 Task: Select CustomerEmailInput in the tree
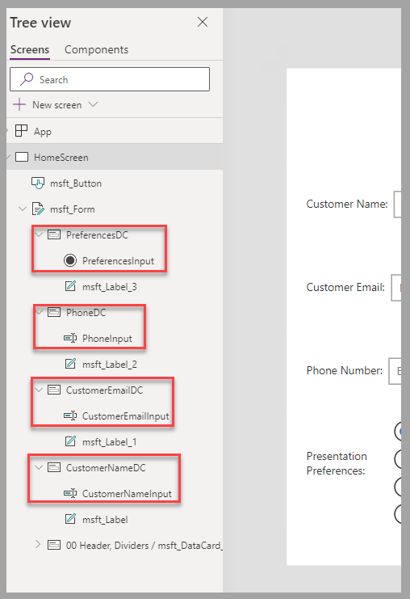(x=125, y=416)
